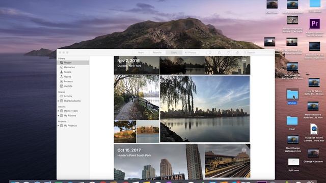The image size is (326, 183).
Task: Select Mac Video Fix Corrupted mov file
Action: pos(292,71)
